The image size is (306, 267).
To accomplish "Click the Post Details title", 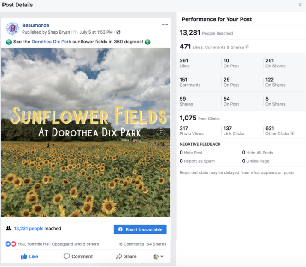I will click(x=18, y=5).
